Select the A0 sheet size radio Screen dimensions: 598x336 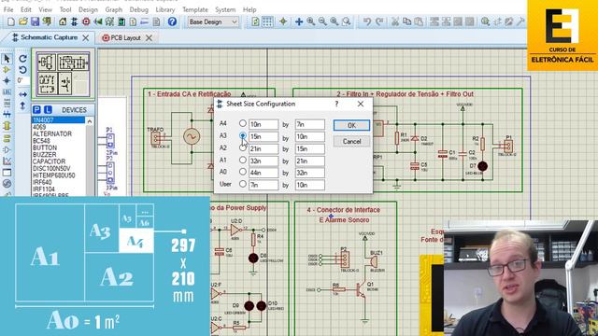click(x=243, y=172)
